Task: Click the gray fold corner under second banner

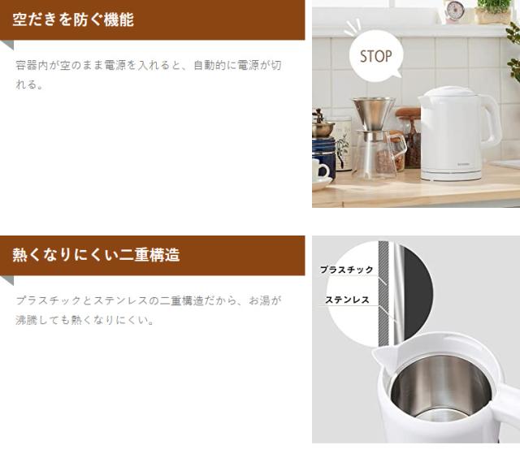Action: (x=6, y=280)
